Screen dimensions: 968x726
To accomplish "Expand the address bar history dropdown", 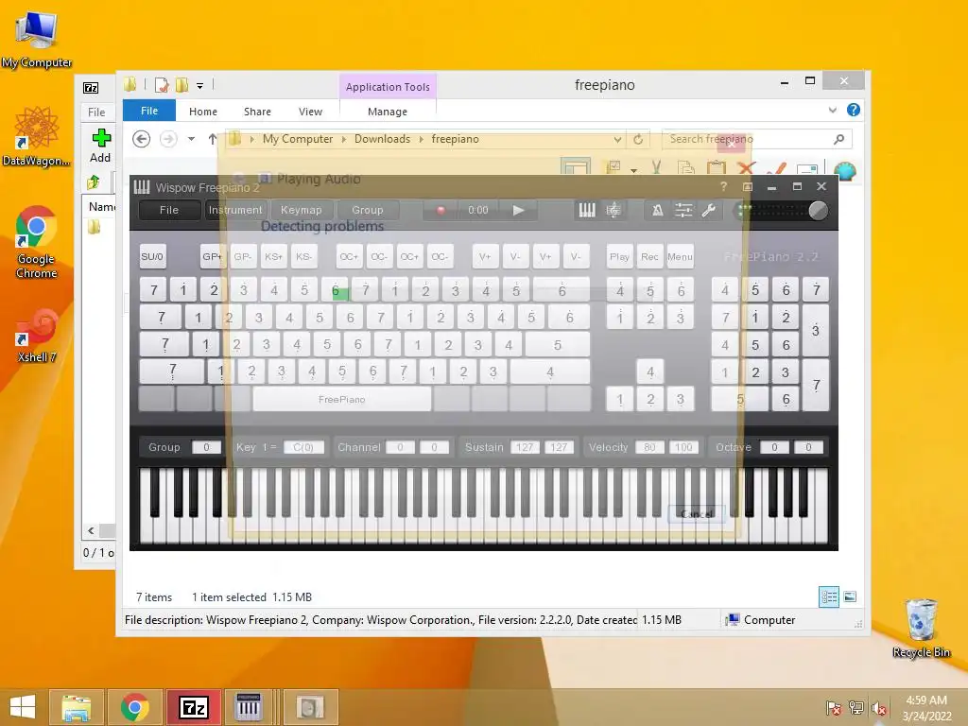I will coord(616,140).
